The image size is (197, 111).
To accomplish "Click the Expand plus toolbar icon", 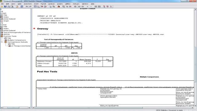I will coord(87,6).
